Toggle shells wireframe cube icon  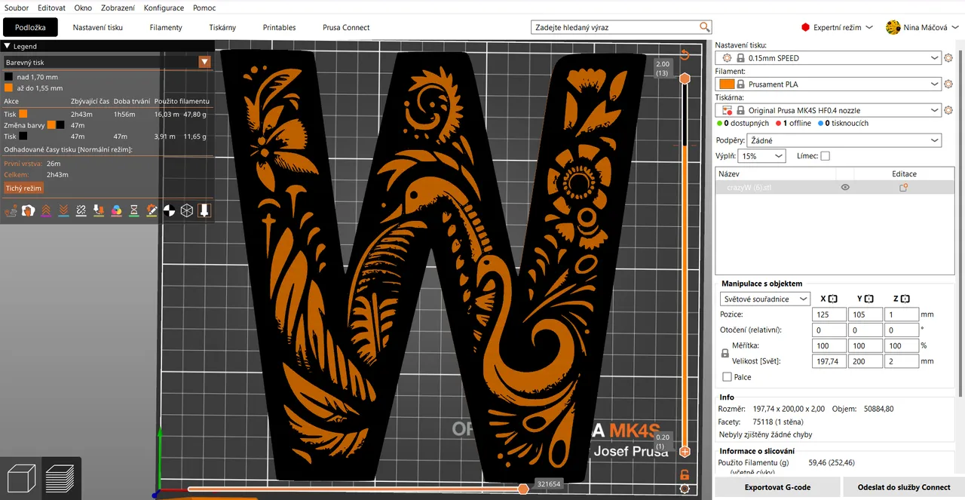[x=186, y=210]
